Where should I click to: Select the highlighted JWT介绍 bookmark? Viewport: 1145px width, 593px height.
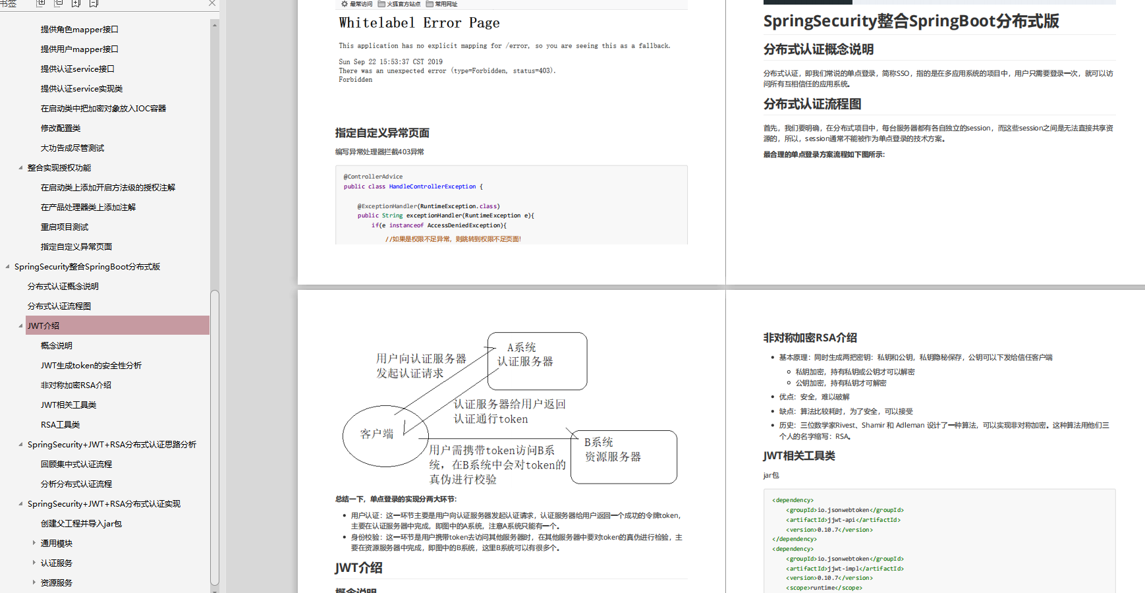pos(117,325)
